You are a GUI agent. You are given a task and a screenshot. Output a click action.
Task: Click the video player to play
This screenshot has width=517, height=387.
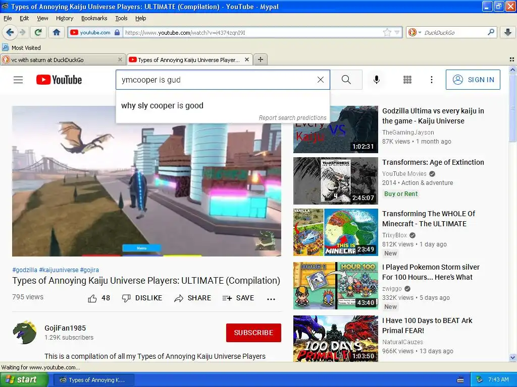(x=146, y=181)
